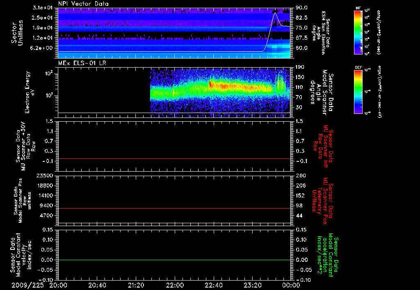Screen dimensions: 420x290
Task: Click the 23:20 time axis label
Action: click(252, 285)
